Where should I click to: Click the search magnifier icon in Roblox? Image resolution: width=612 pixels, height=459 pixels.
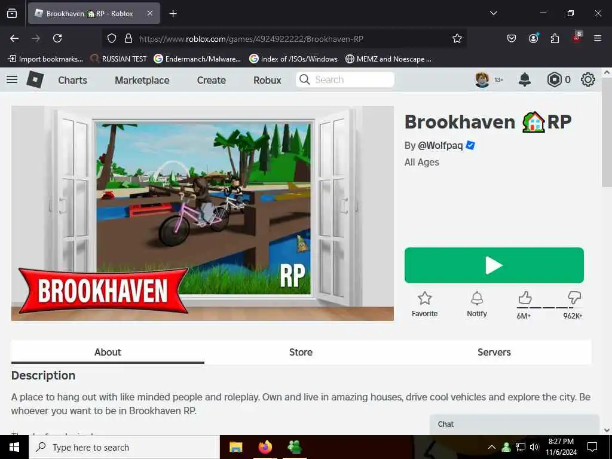pos(304,79)
